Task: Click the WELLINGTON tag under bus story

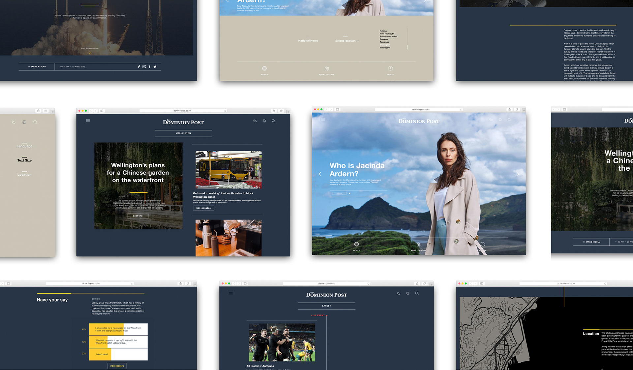Action: pyautogui.click(x=203, y=208)
